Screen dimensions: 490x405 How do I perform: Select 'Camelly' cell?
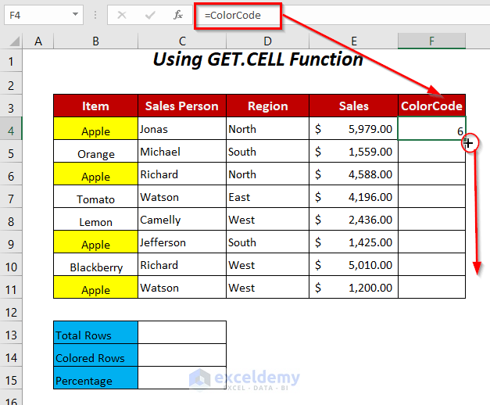coord(182,219)
